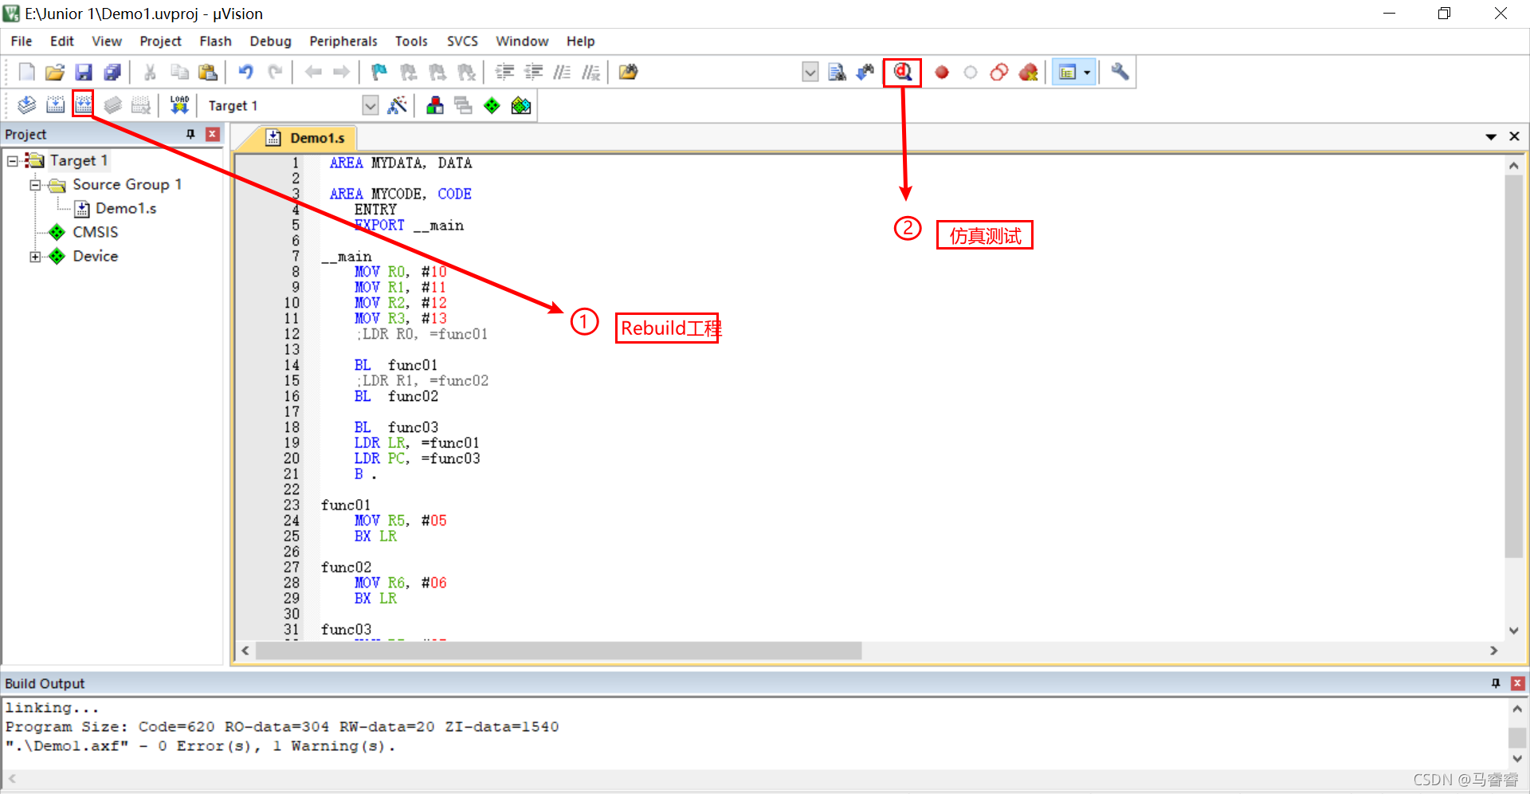Image resolution: width=1530 pixels, height=794 pixels.
Task: Open the Flash menu
Action: click(215, 41)
